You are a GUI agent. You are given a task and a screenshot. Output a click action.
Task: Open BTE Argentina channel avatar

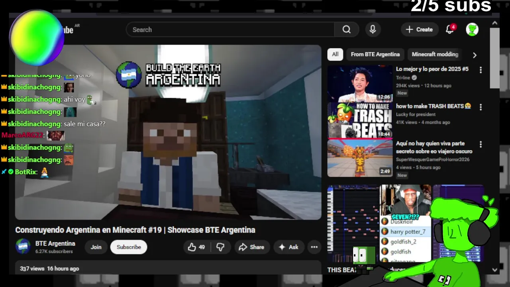(x=23, y=247)
